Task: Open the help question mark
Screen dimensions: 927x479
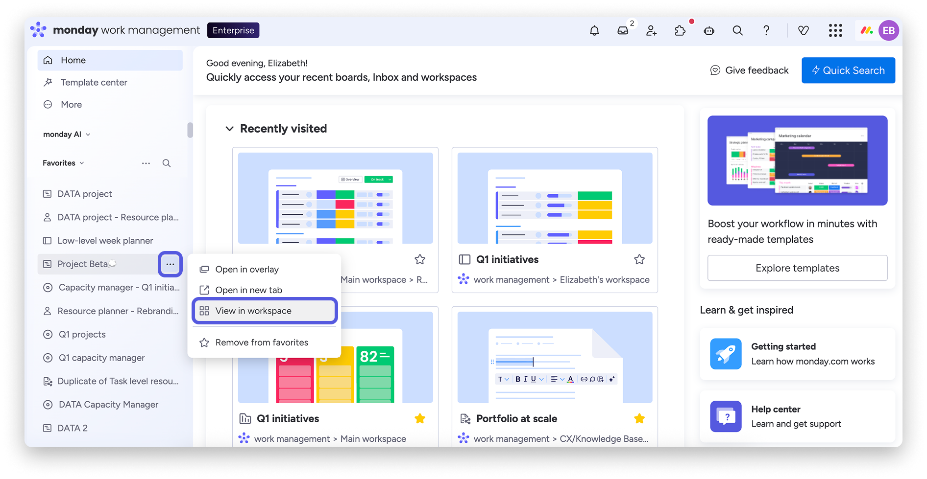Action: (766, 31)
